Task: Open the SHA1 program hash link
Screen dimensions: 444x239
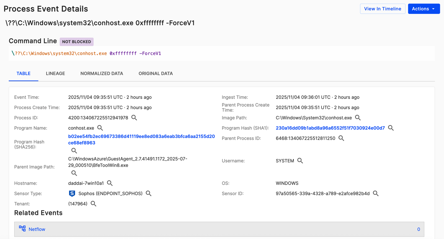Action: [x=330, y=128]
